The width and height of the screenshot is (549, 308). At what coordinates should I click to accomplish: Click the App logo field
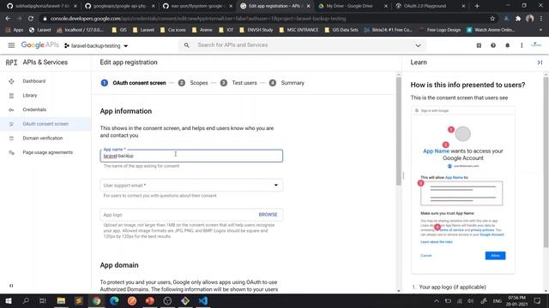191,215
